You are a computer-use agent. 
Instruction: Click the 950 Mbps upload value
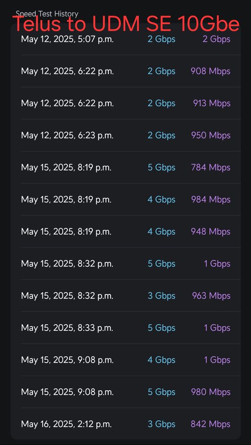coord(211,135)
